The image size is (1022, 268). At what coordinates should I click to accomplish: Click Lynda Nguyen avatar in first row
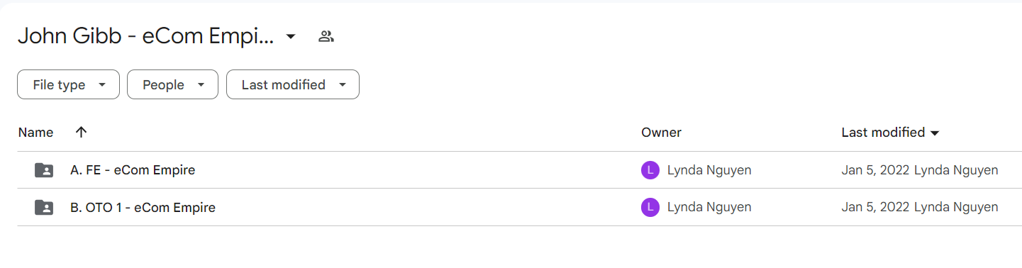point(650,170)
